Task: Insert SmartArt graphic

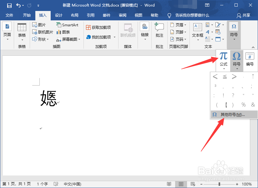Action: [67, 25]
